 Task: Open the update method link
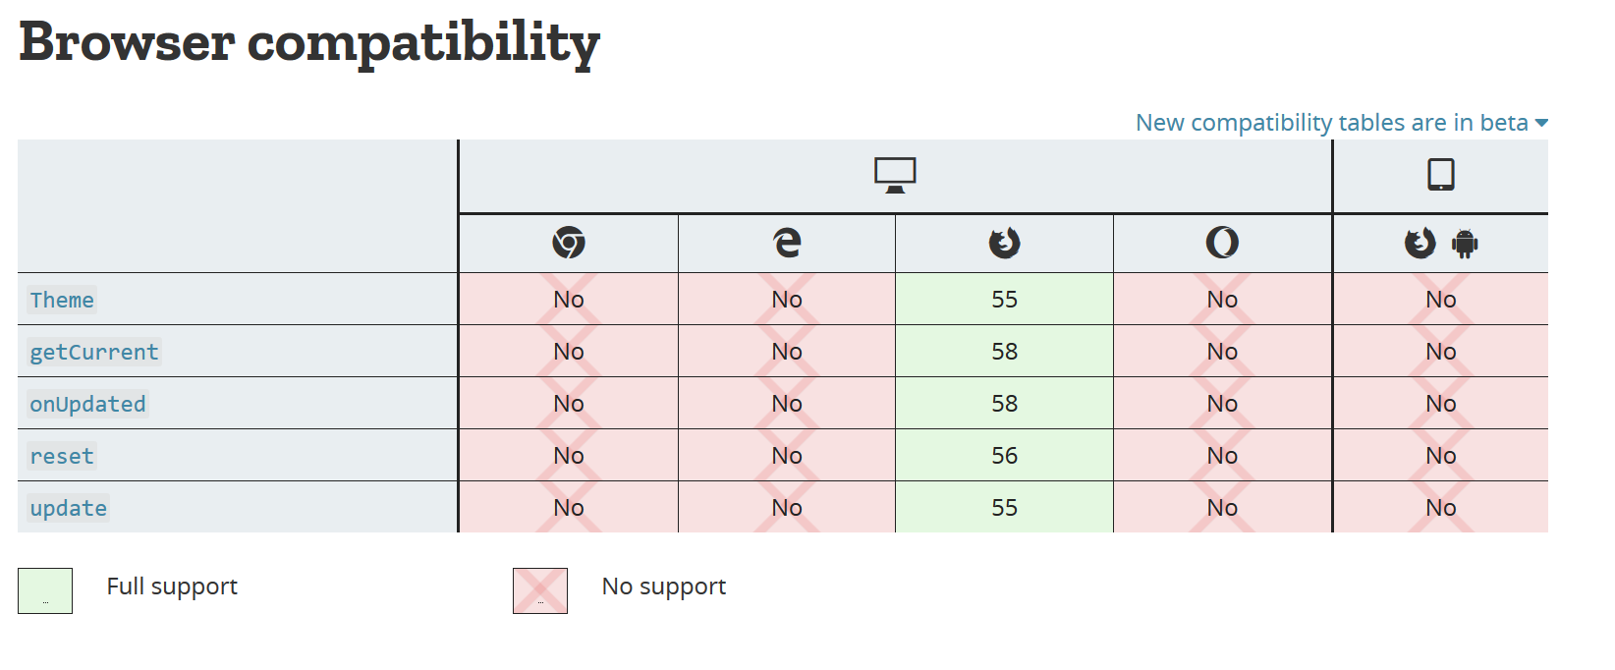click(69, 508)
